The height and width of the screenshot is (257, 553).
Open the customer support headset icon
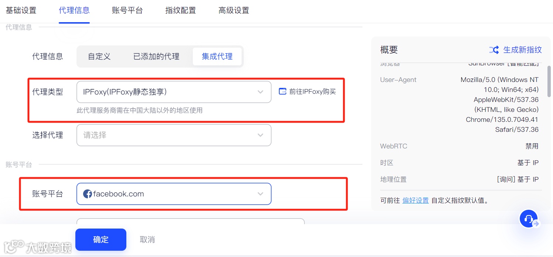[529, 219]
